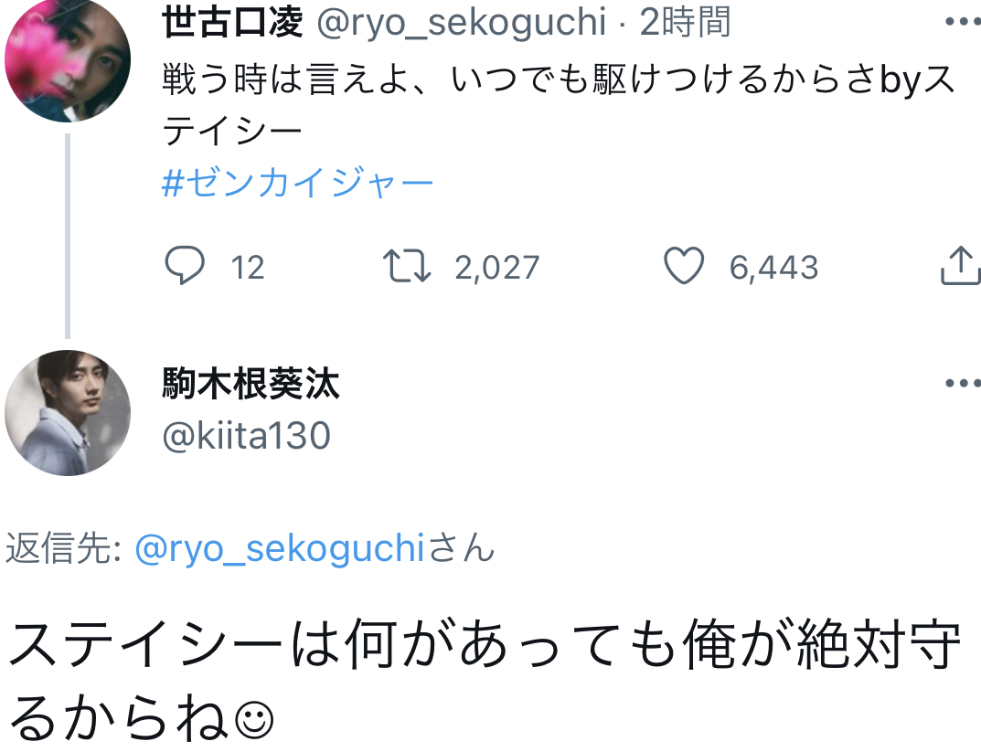981x752 pixels.
Task: Open the #ゼンカイジャー hashtag
Action: pos(297,185)
